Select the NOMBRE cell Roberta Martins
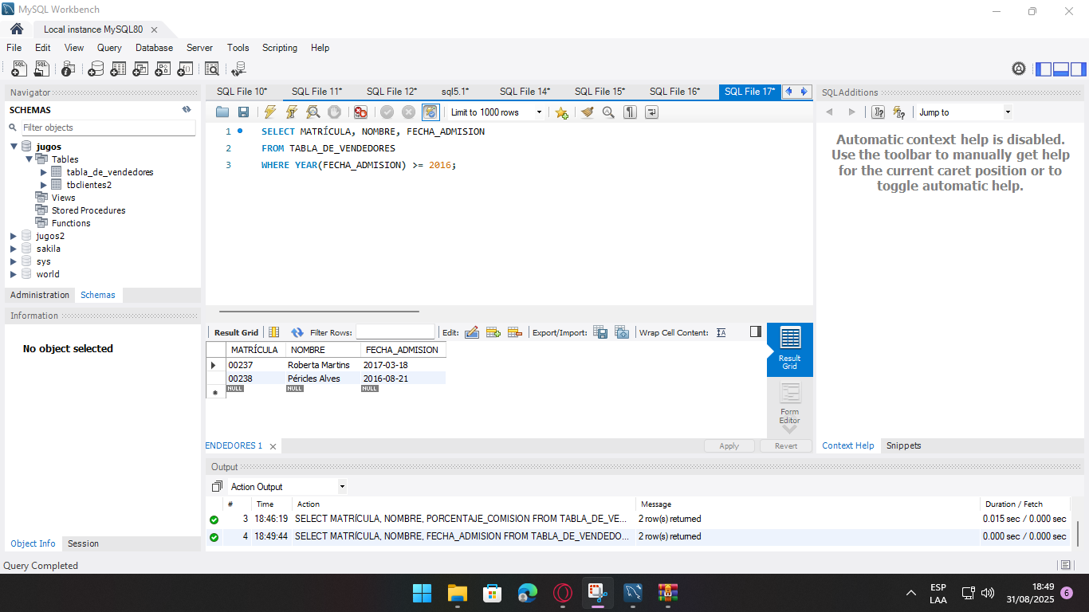This screenshot has width=1089, height=612. click(321, 365)
